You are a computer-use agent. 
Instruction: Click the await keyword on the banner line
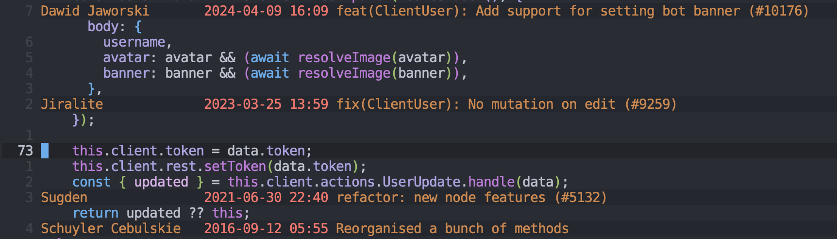(x=269, y=73)
